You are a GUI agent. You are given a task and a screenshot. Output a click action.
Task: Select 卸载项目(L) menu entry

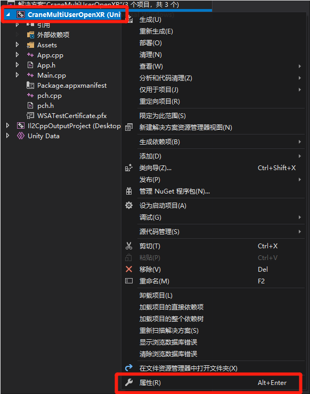156,296
